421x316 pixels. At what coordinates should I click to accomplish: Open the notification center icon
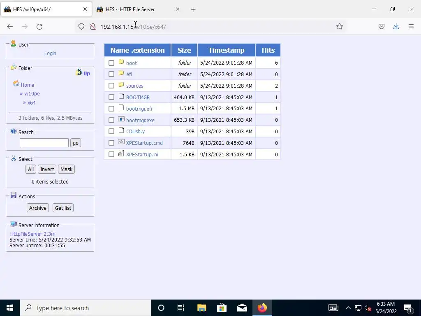coord(408,308)
